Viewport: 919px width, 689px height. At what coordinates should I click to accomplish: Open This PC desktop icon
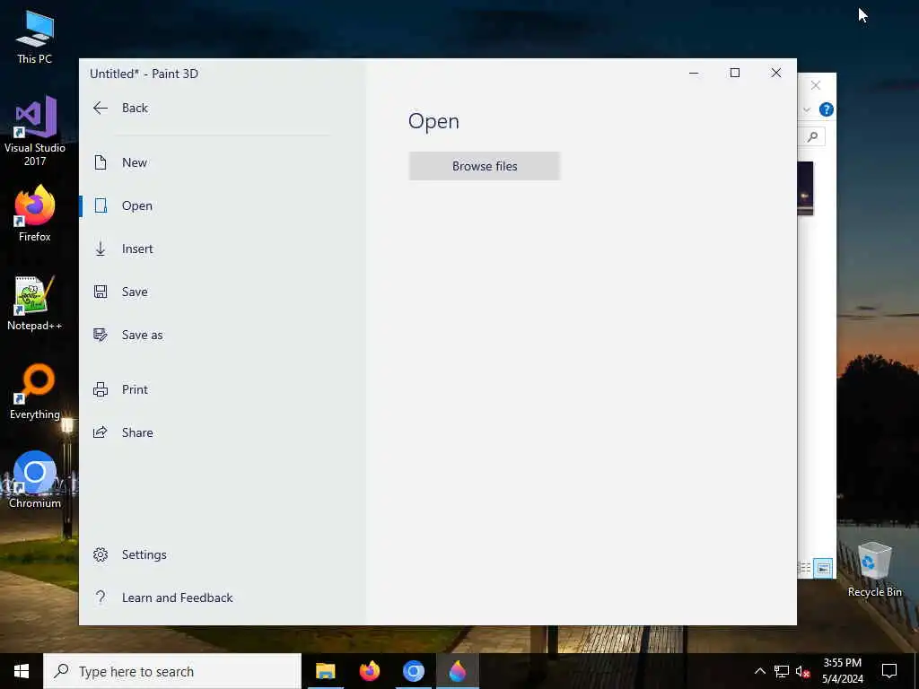pyautogui.click(x=35, y=38)
